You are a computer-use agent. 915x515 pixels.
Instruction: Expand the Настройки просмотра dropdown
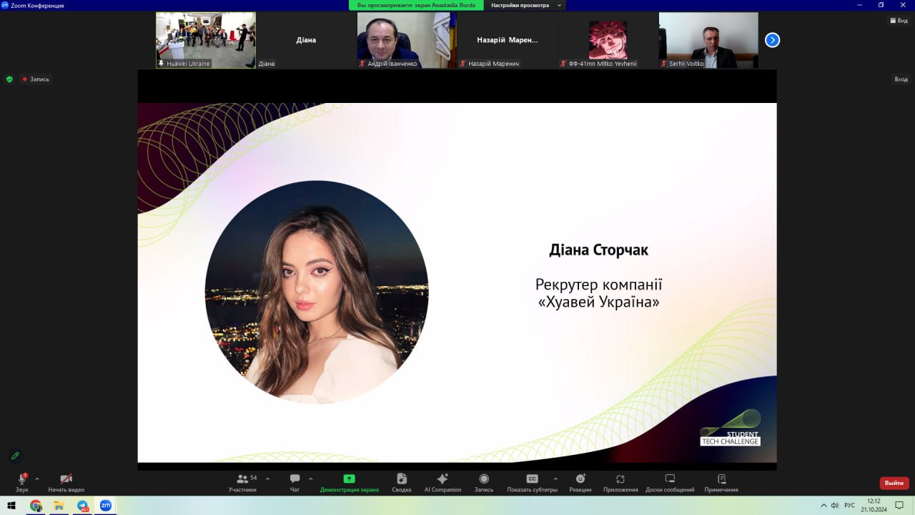[x=525, y=5]
